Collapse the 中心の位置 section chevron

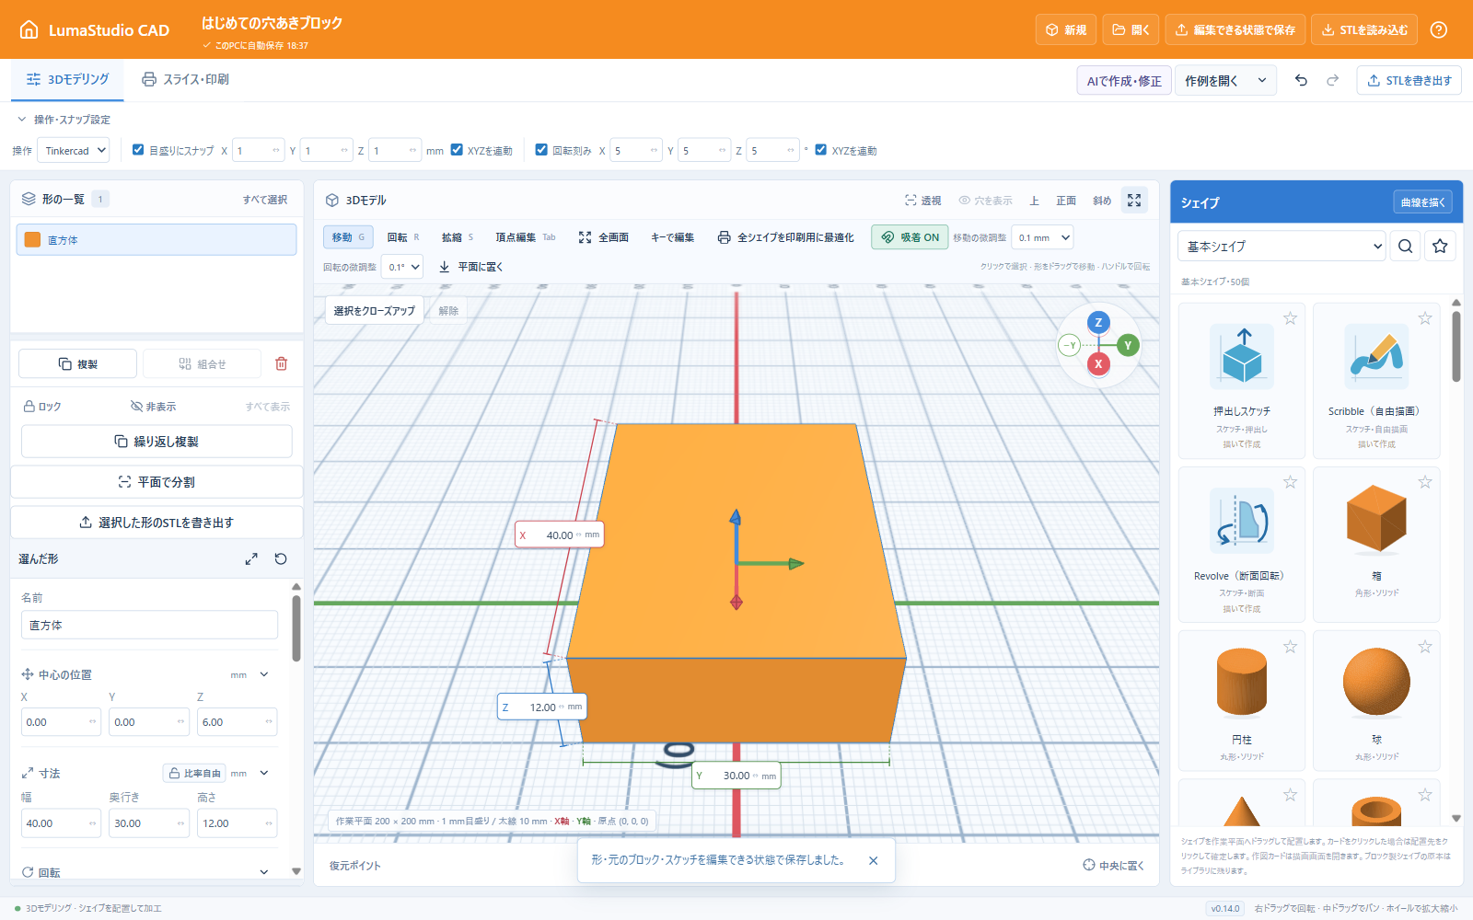[264, 674]
